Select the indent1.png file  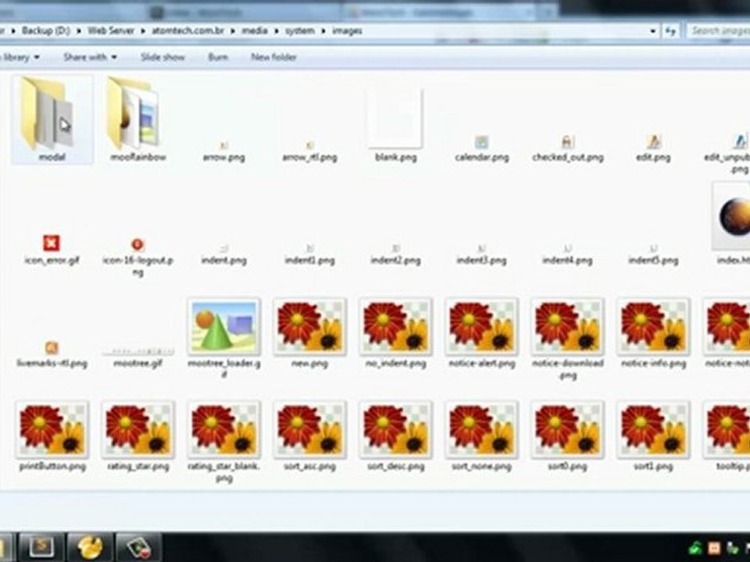[310, 255]
